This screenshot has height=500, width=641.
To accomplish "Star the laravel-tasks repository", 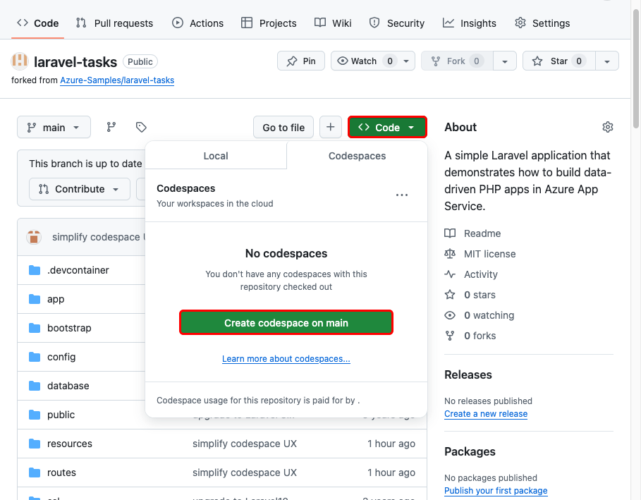I will coord(558,61).
